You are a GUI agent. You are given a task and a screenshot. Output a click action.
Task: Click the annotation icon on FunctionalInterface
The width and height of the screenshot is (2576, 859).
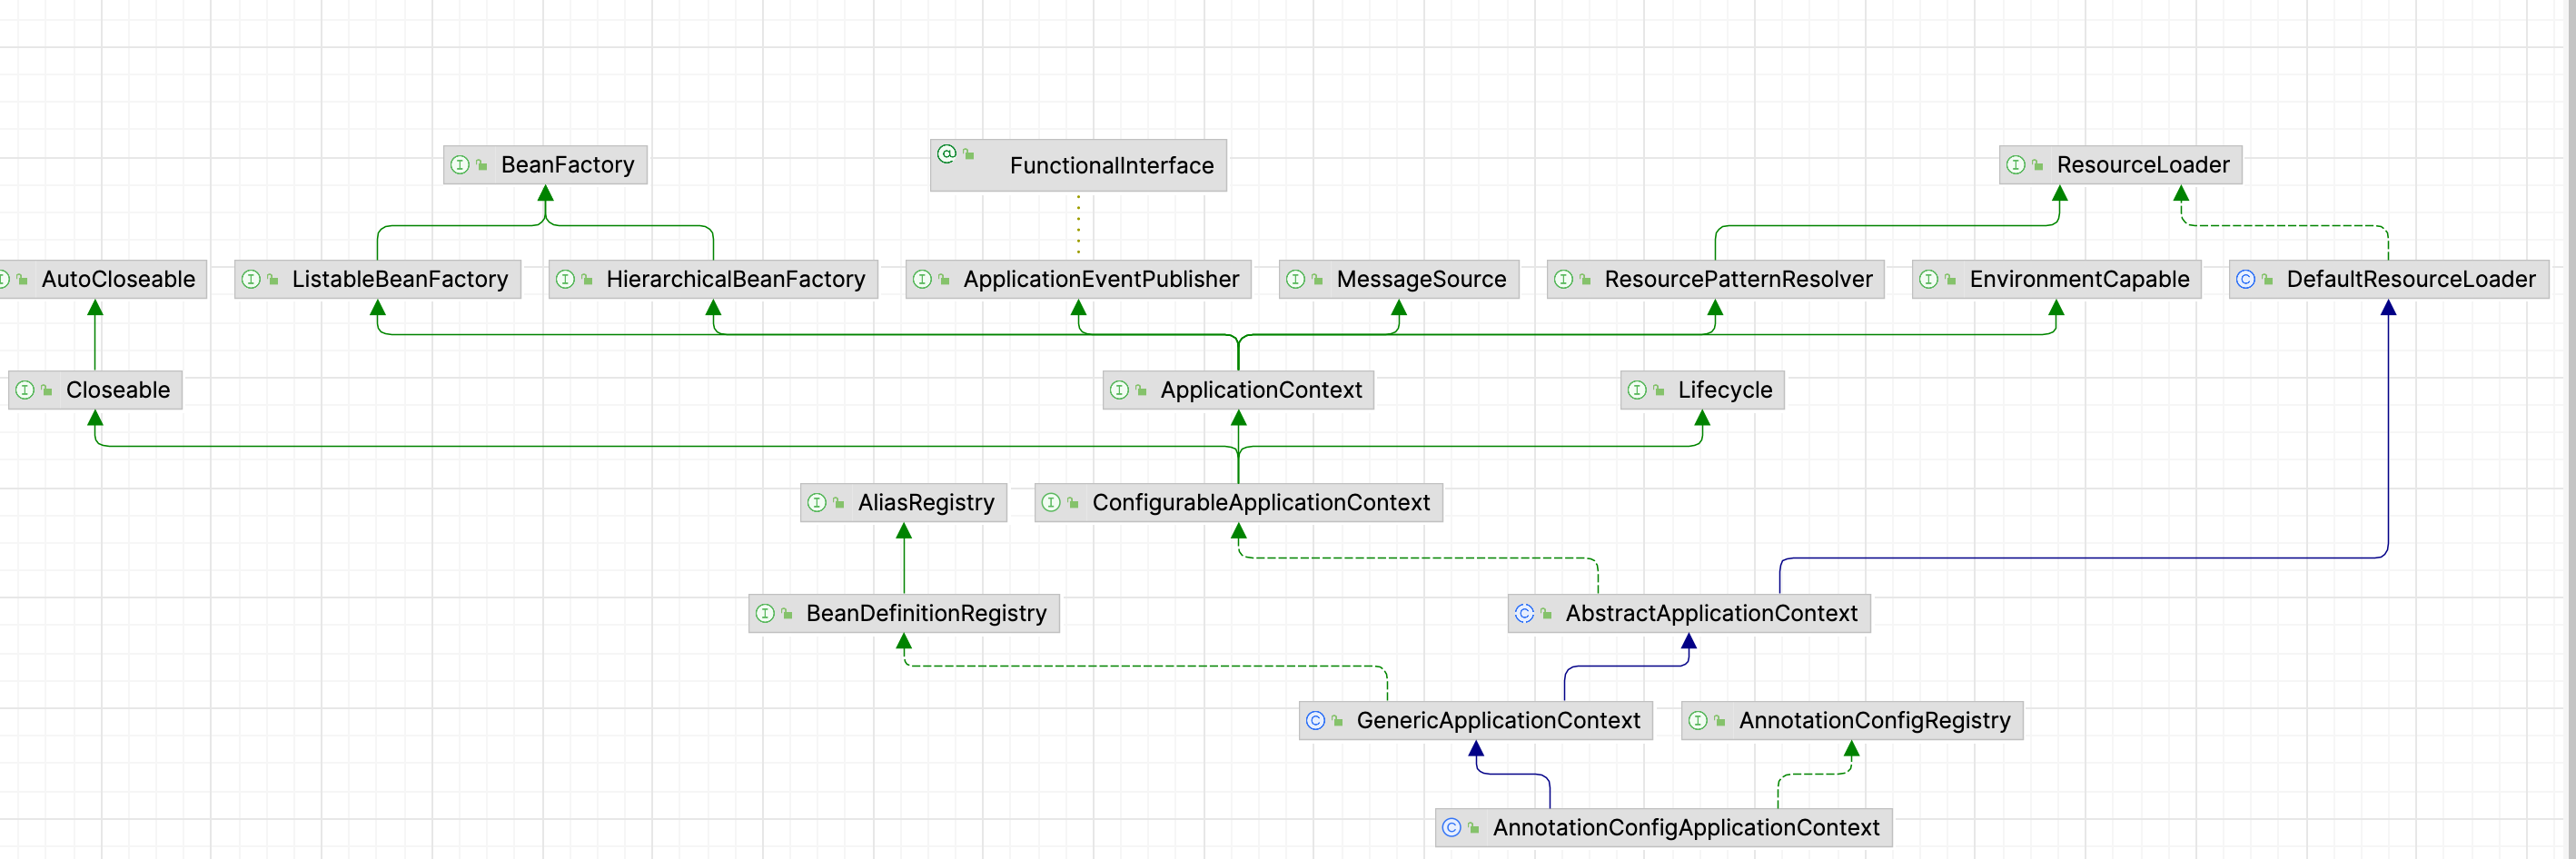[x=946, y=155]
